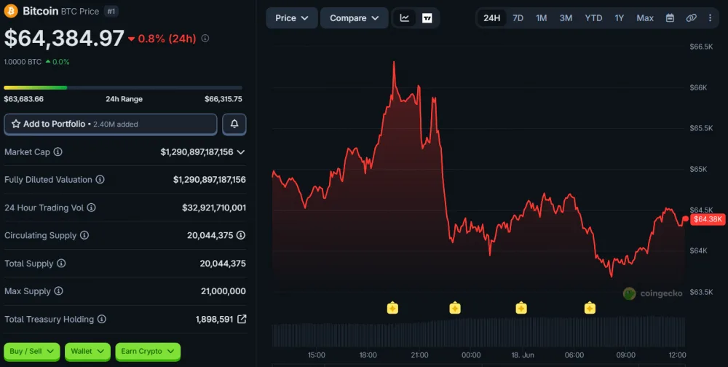The height and width of the screenshot is (367, 728).
Task: Open the Wallet dropdown
Action: (88, 351)
